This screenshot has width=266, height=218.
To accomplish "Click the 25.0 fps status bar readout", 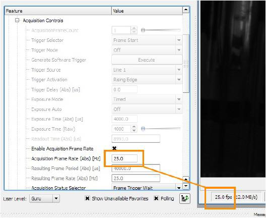I will (223, 197).
